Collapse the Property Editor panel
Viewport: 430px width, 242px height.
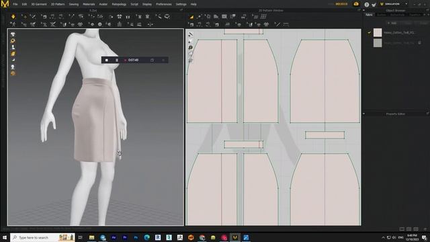(364, 114)
